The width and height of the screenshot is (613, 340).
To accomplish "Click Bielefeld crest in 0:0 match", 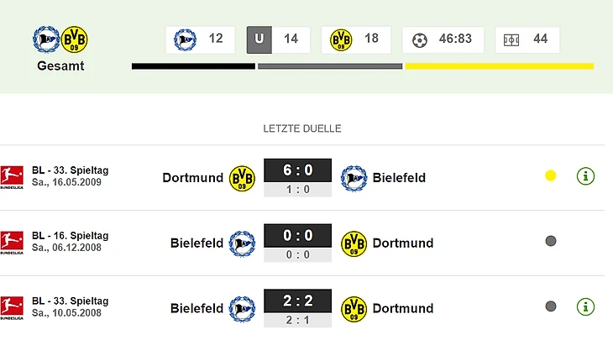I will tap(242, 243).
